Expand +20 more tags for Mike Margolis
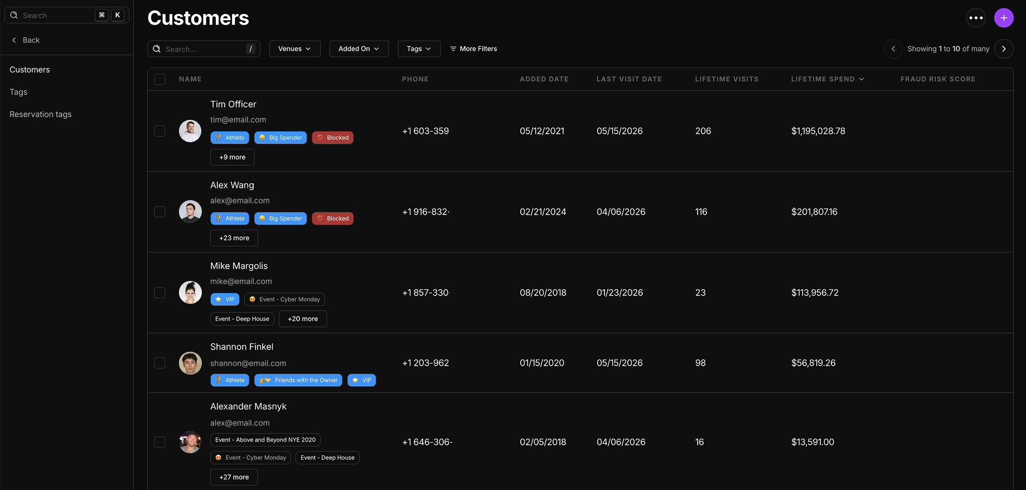The image size is (1026, 490). [x=303, y=319]
